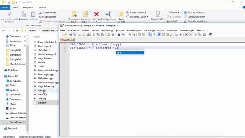The image size is (245, 138).
Task: Click the Folder as Workspace icon
Action: [x=176, y=34]
